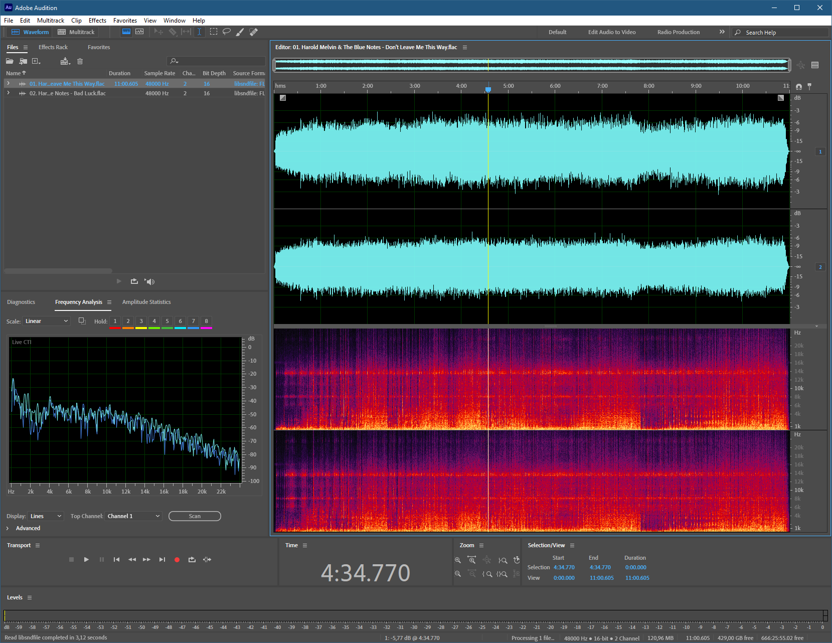The height and width of the screenshot is (643, 832).
Task: Open the Display dropdown set to Lines
Action: 46,516
